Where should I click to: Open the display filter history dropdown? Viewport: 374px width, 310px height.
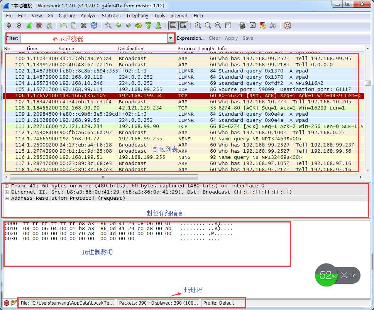click(x=171, y=38)
